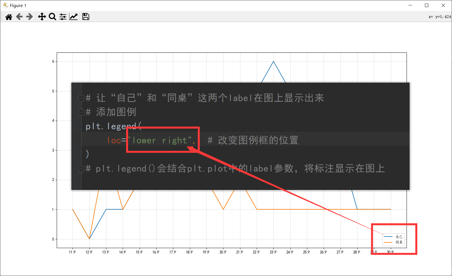Click the cursor coordinate readout in the toolbar
Image resolution: width=452 pixels, height=276 pixels.
tap(440, 17)
